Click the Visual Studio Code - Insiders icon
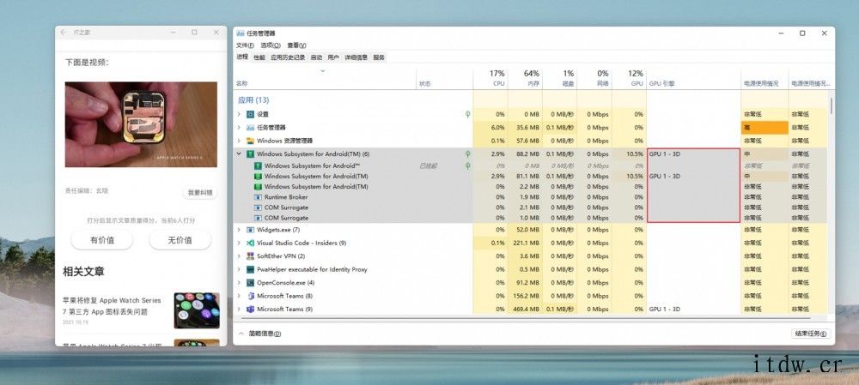 coord(250,243)
